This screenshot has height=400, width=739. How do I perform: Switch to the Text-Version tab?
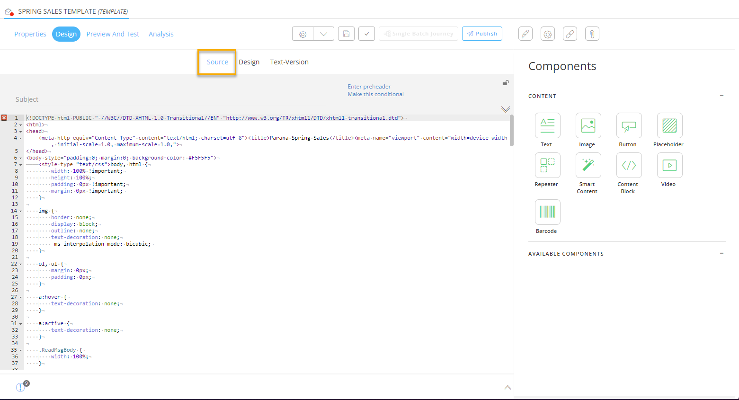point(289,62)
